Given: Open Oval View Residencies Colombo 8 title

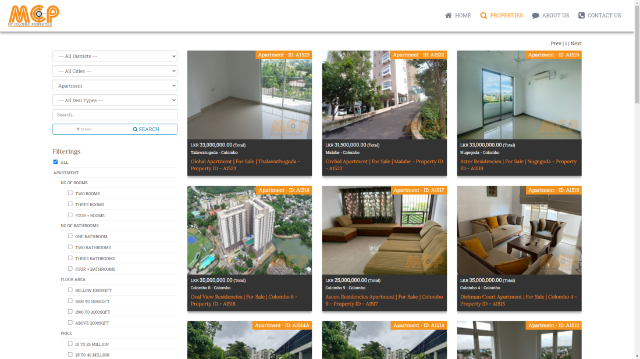Looking at the screenshot, I should point(244,300).
